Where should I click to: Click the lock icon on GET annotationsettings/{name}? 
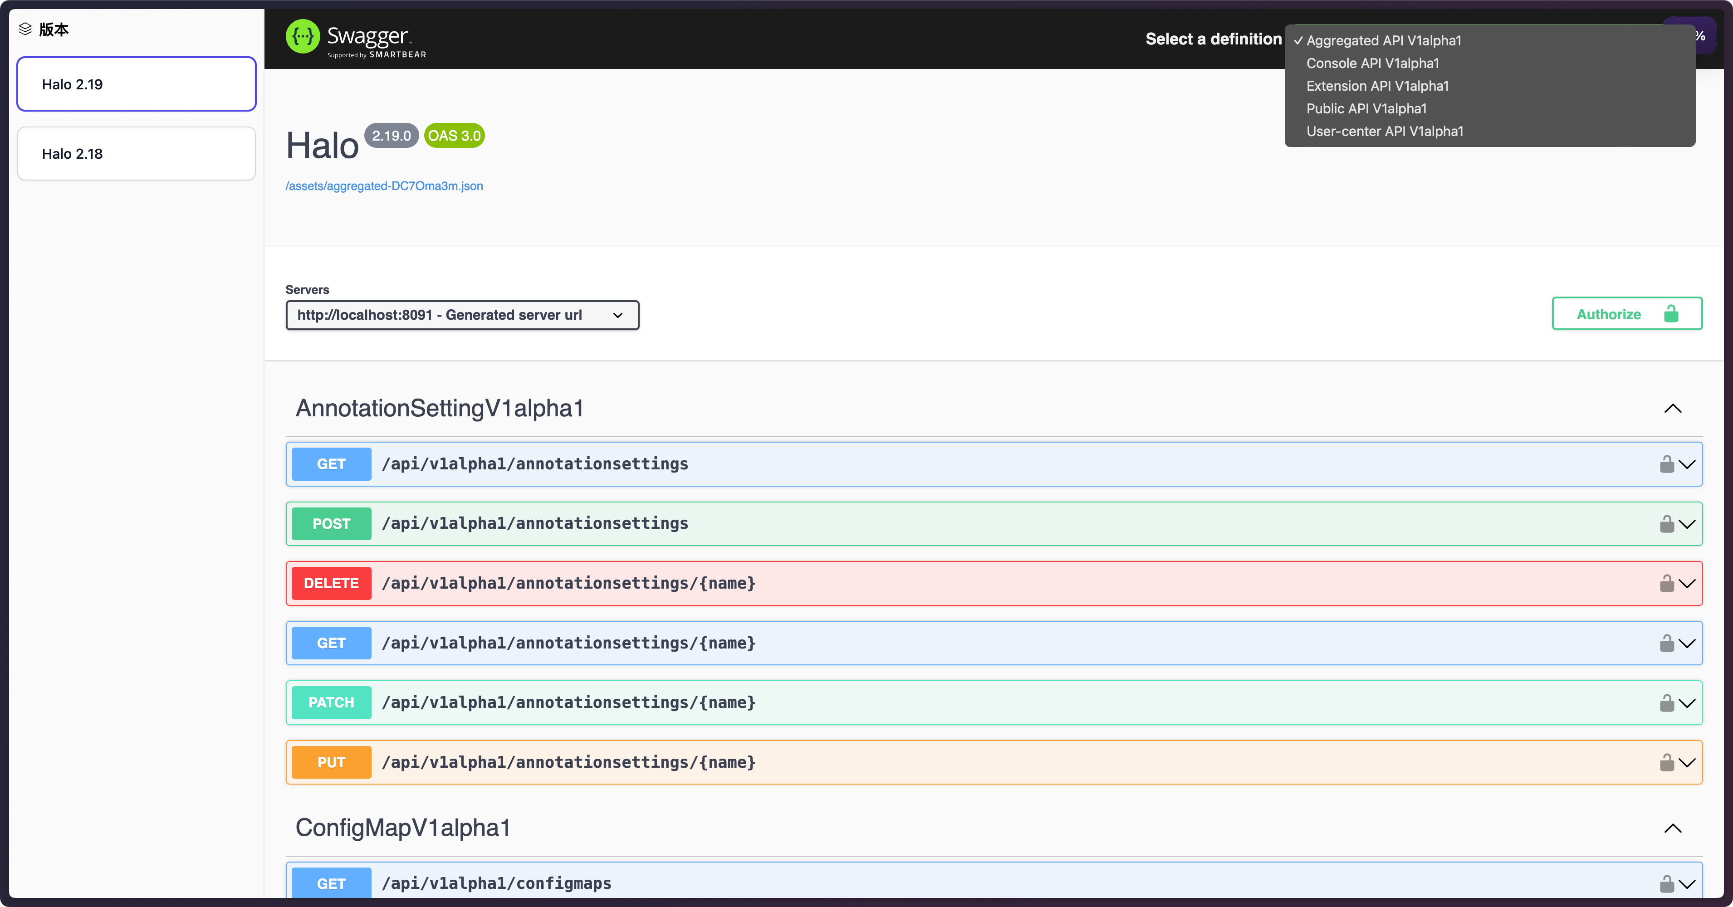[1666, 643]
